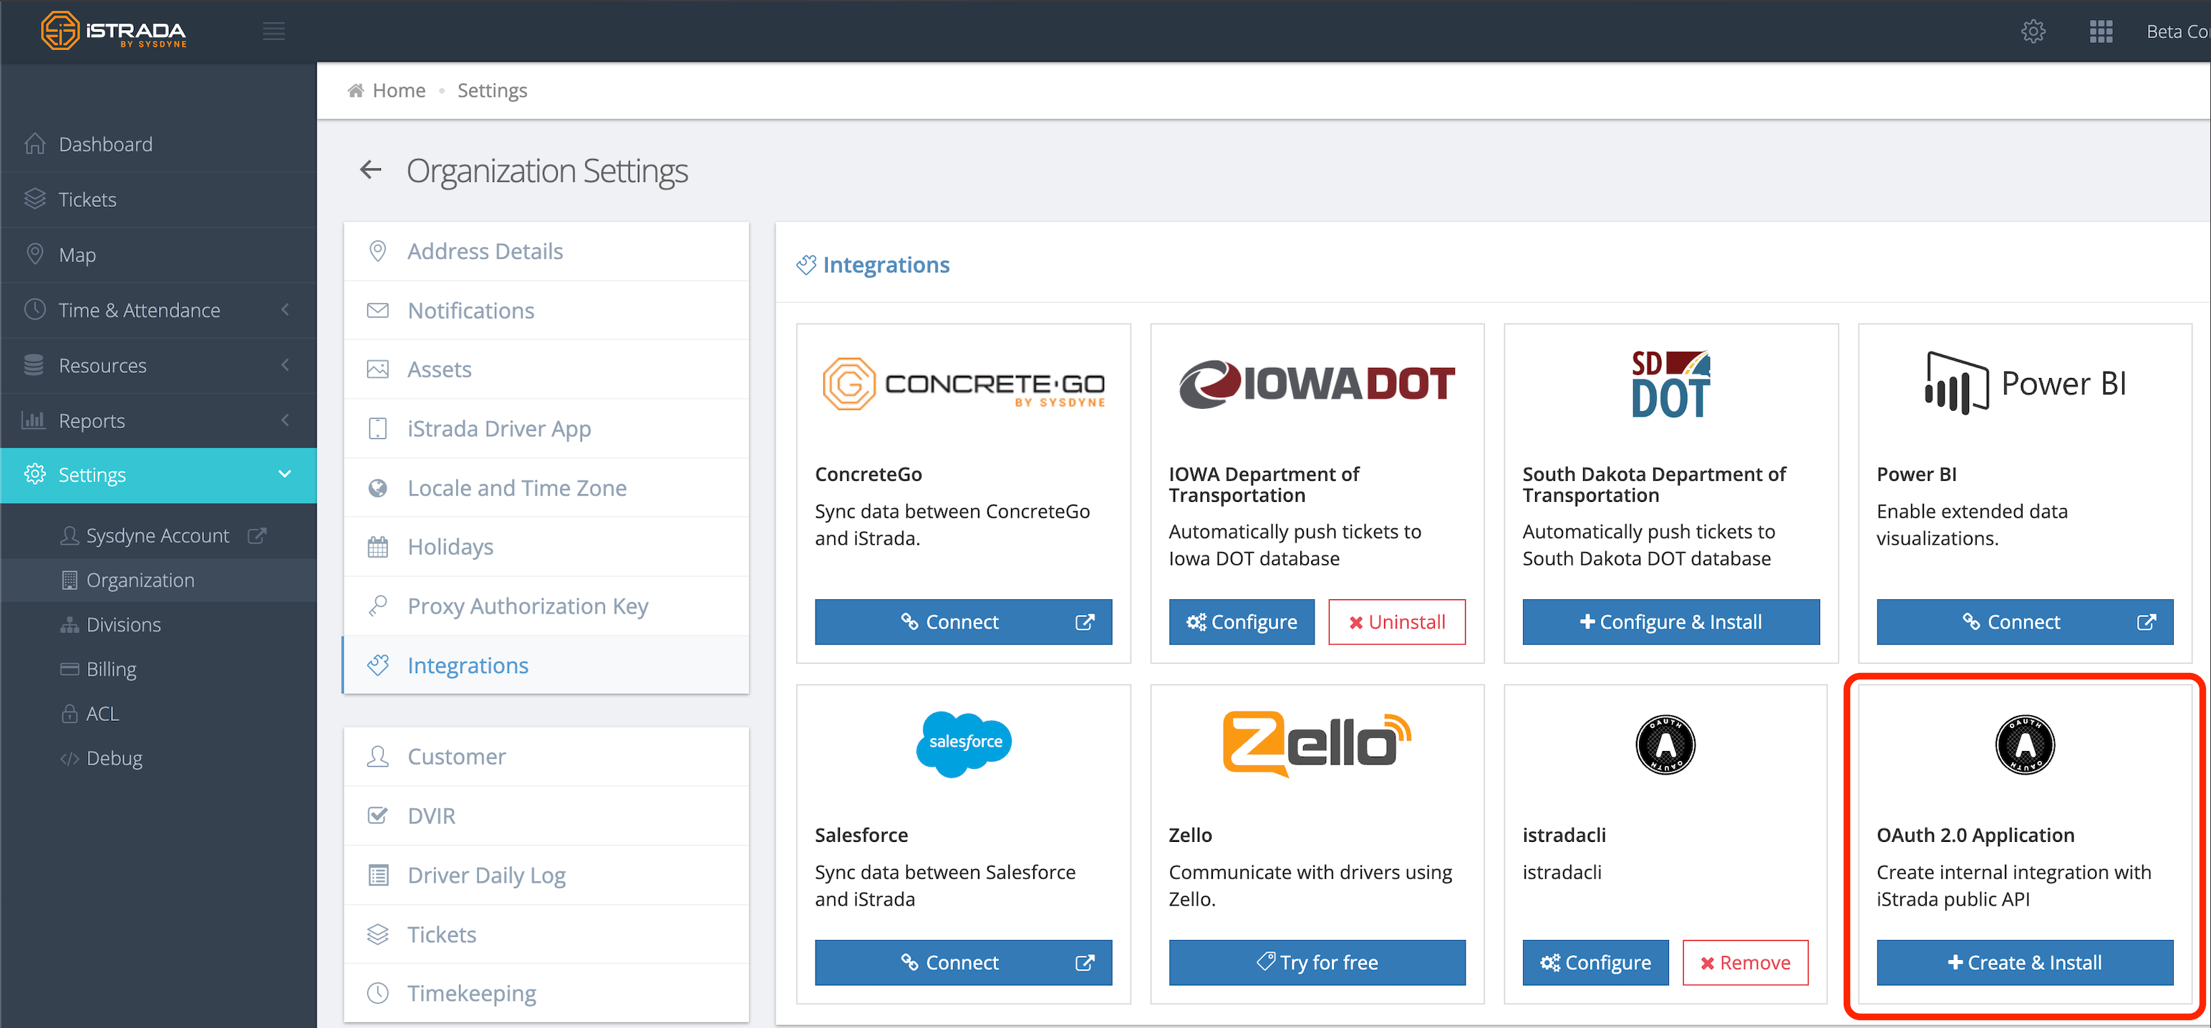
Task: Collapse the Settings section chevron
Action: tap(284, 475)
